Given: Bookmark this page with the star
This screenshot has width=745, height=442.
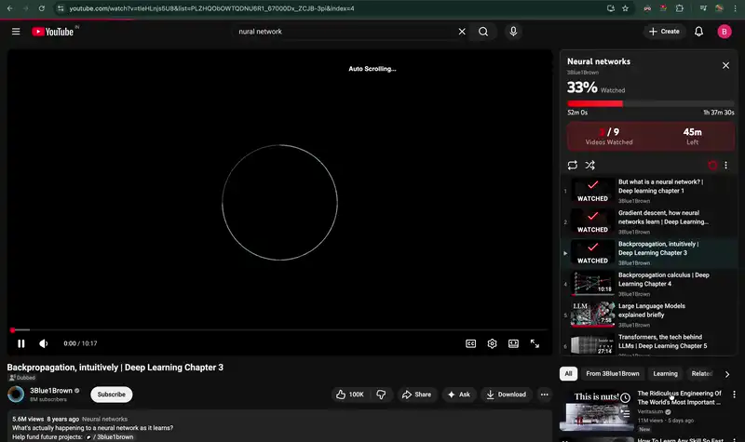Looking at the screenshot, I should tap(625, 8).
